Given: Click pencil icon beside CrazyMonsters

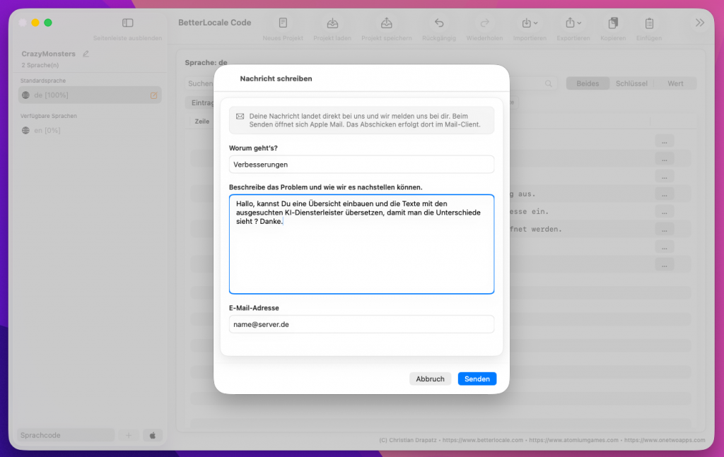Looking at the screenshot, I should (x=86, y=54).
